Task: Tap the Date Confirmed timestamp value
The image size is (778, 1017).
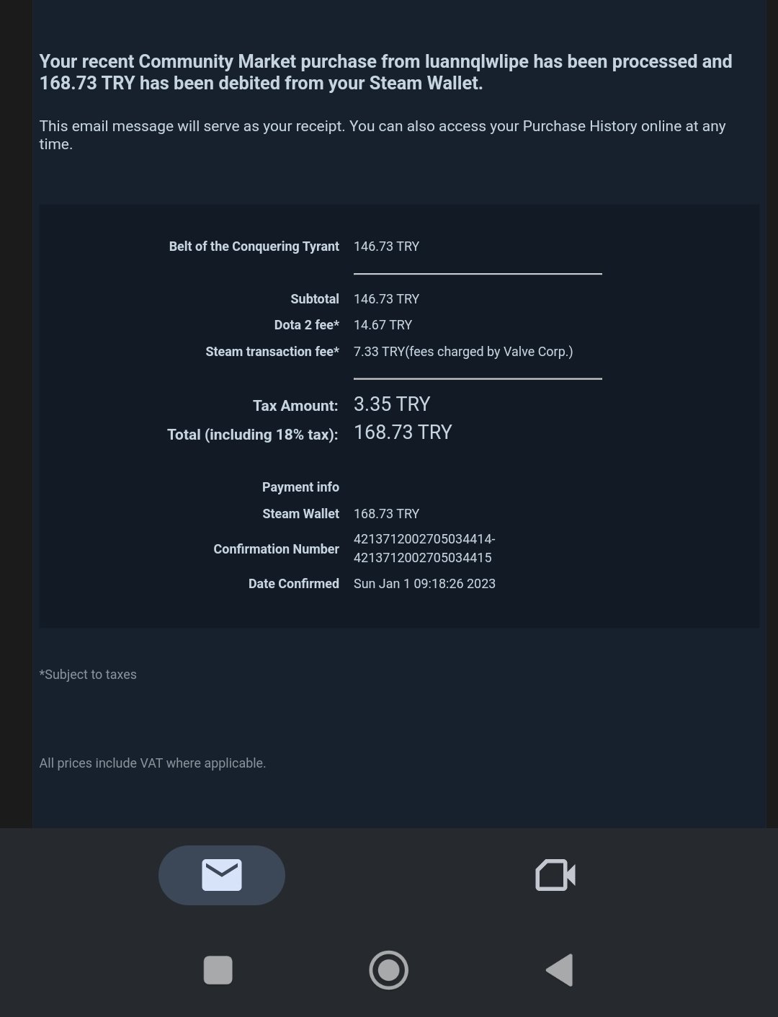Action: pos(424,584)
